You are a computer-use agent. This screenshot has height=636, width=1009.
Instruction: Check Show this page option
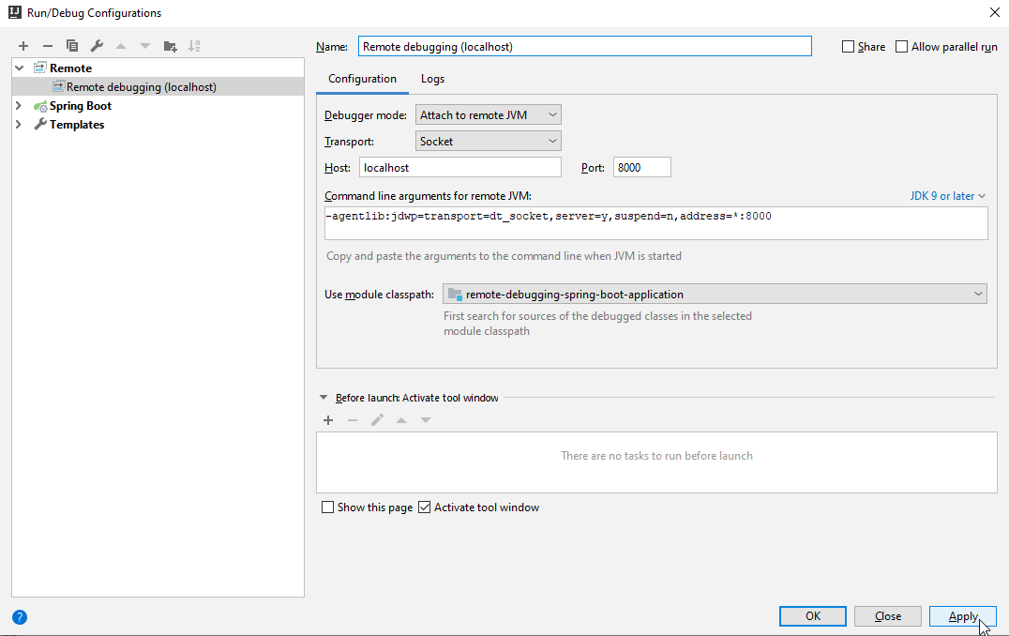pos(327,507)
